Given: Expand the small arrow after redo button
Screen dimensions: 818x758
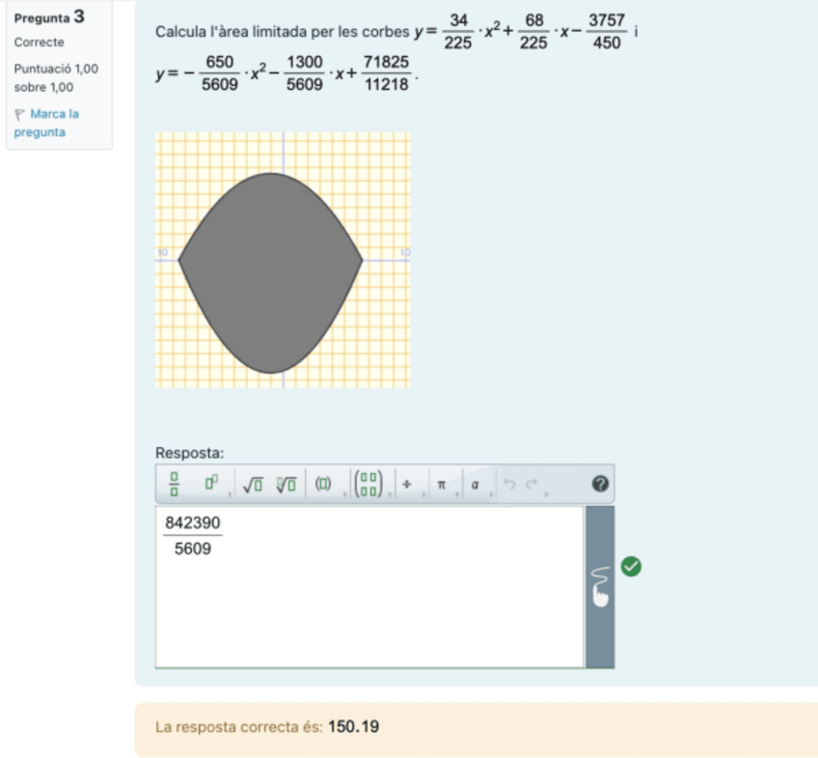Looking at the screenshot, I should pos(547,494).
